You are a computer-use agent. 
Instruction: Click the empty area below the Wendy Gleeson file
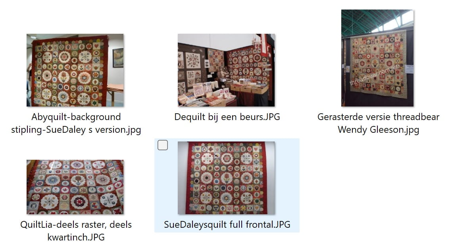pyautogui.click(x=378, y=187)
